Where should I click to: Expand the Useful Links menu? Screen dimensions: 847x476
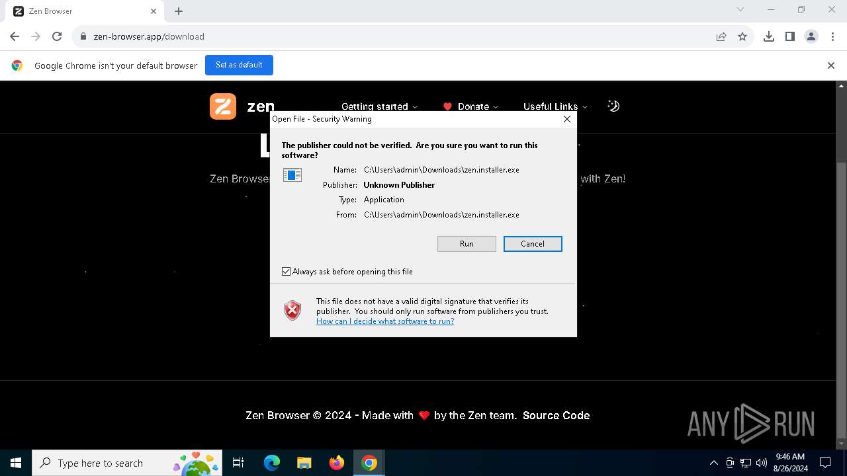555,106
